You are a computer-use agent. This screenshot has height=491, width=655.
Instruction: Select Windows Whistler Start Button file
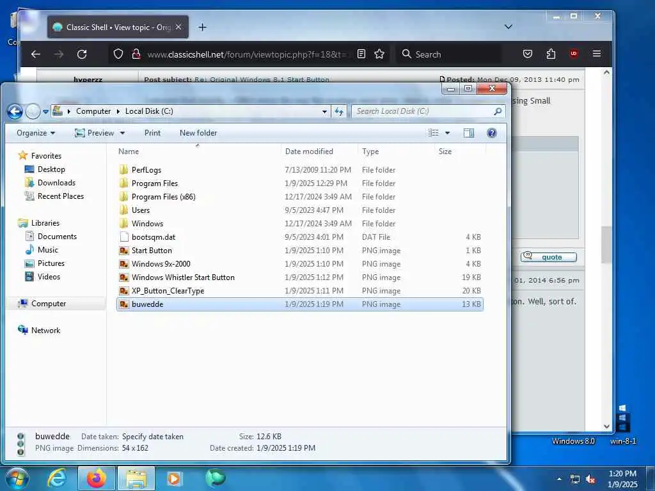pyautogui.click(x=183, y=277)
